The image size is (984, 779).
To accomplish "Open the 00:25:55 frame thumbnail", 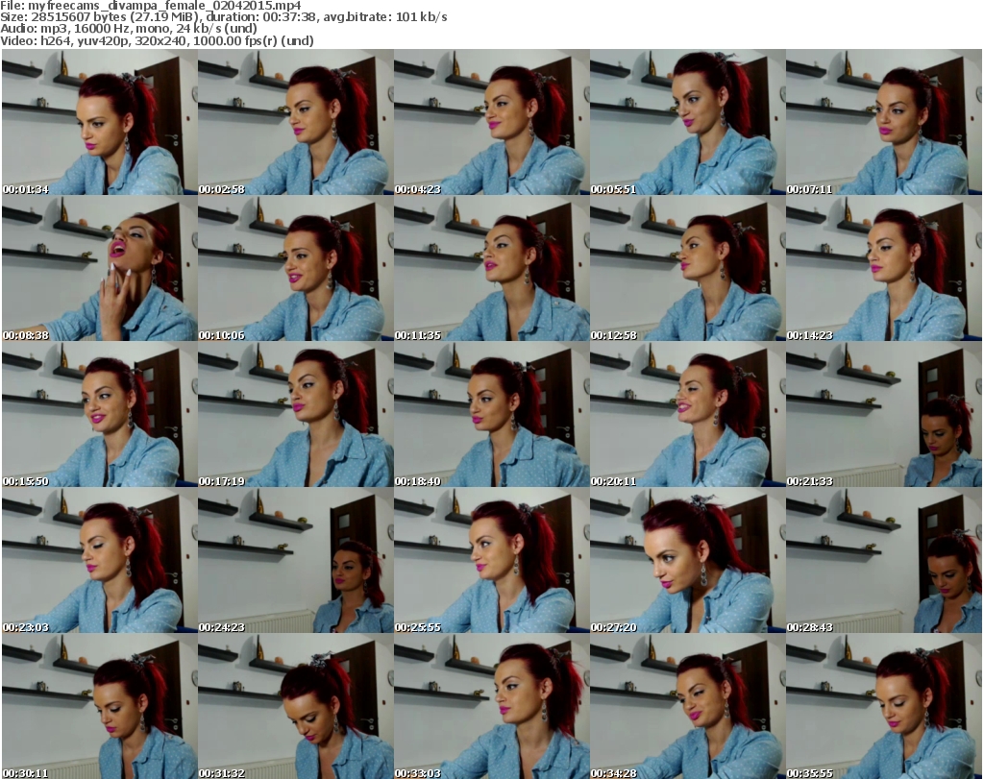I will click(x=491, y=561).
